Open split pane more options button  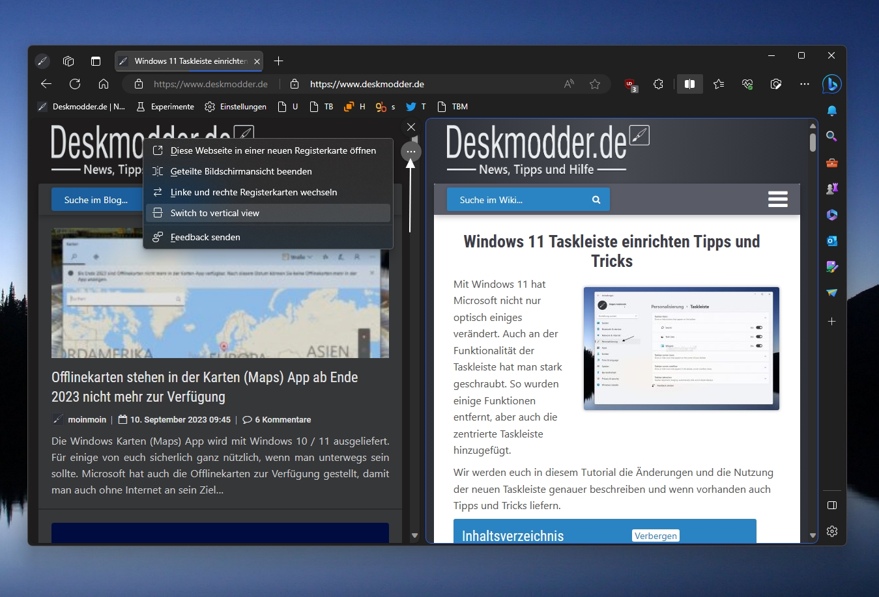(411, 152)
